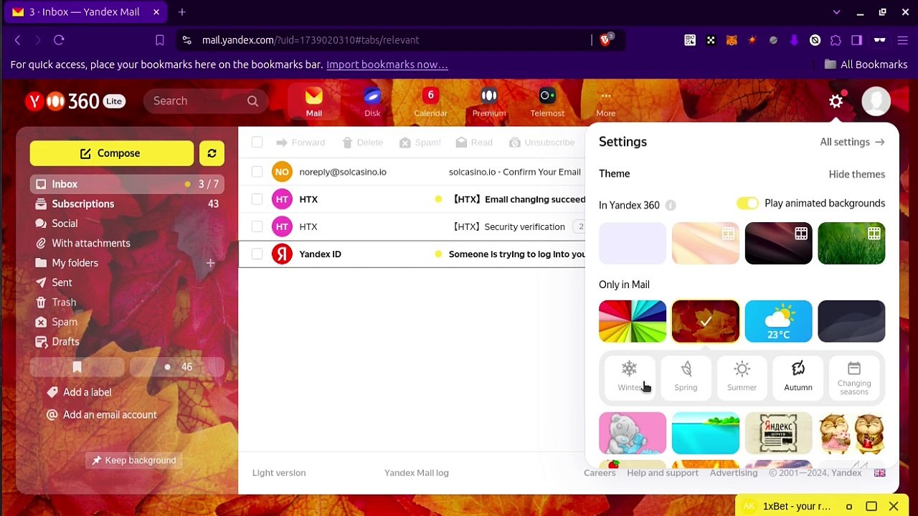
Task: Expand the My folders section
Action: click(x=75, y=263)
